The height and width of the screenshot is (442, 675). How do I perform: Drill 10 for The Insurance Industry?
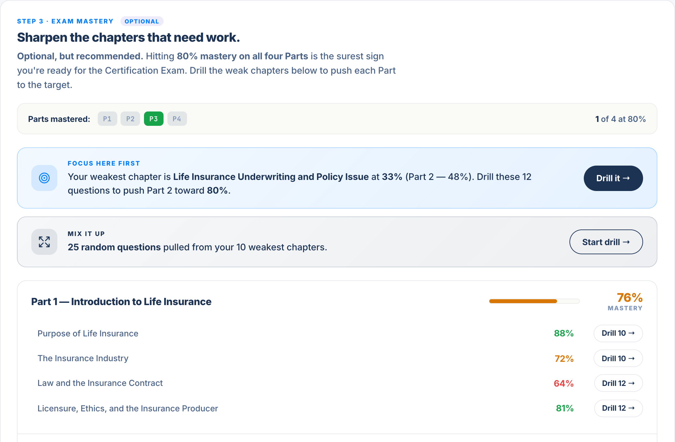(x=618, y=358)
